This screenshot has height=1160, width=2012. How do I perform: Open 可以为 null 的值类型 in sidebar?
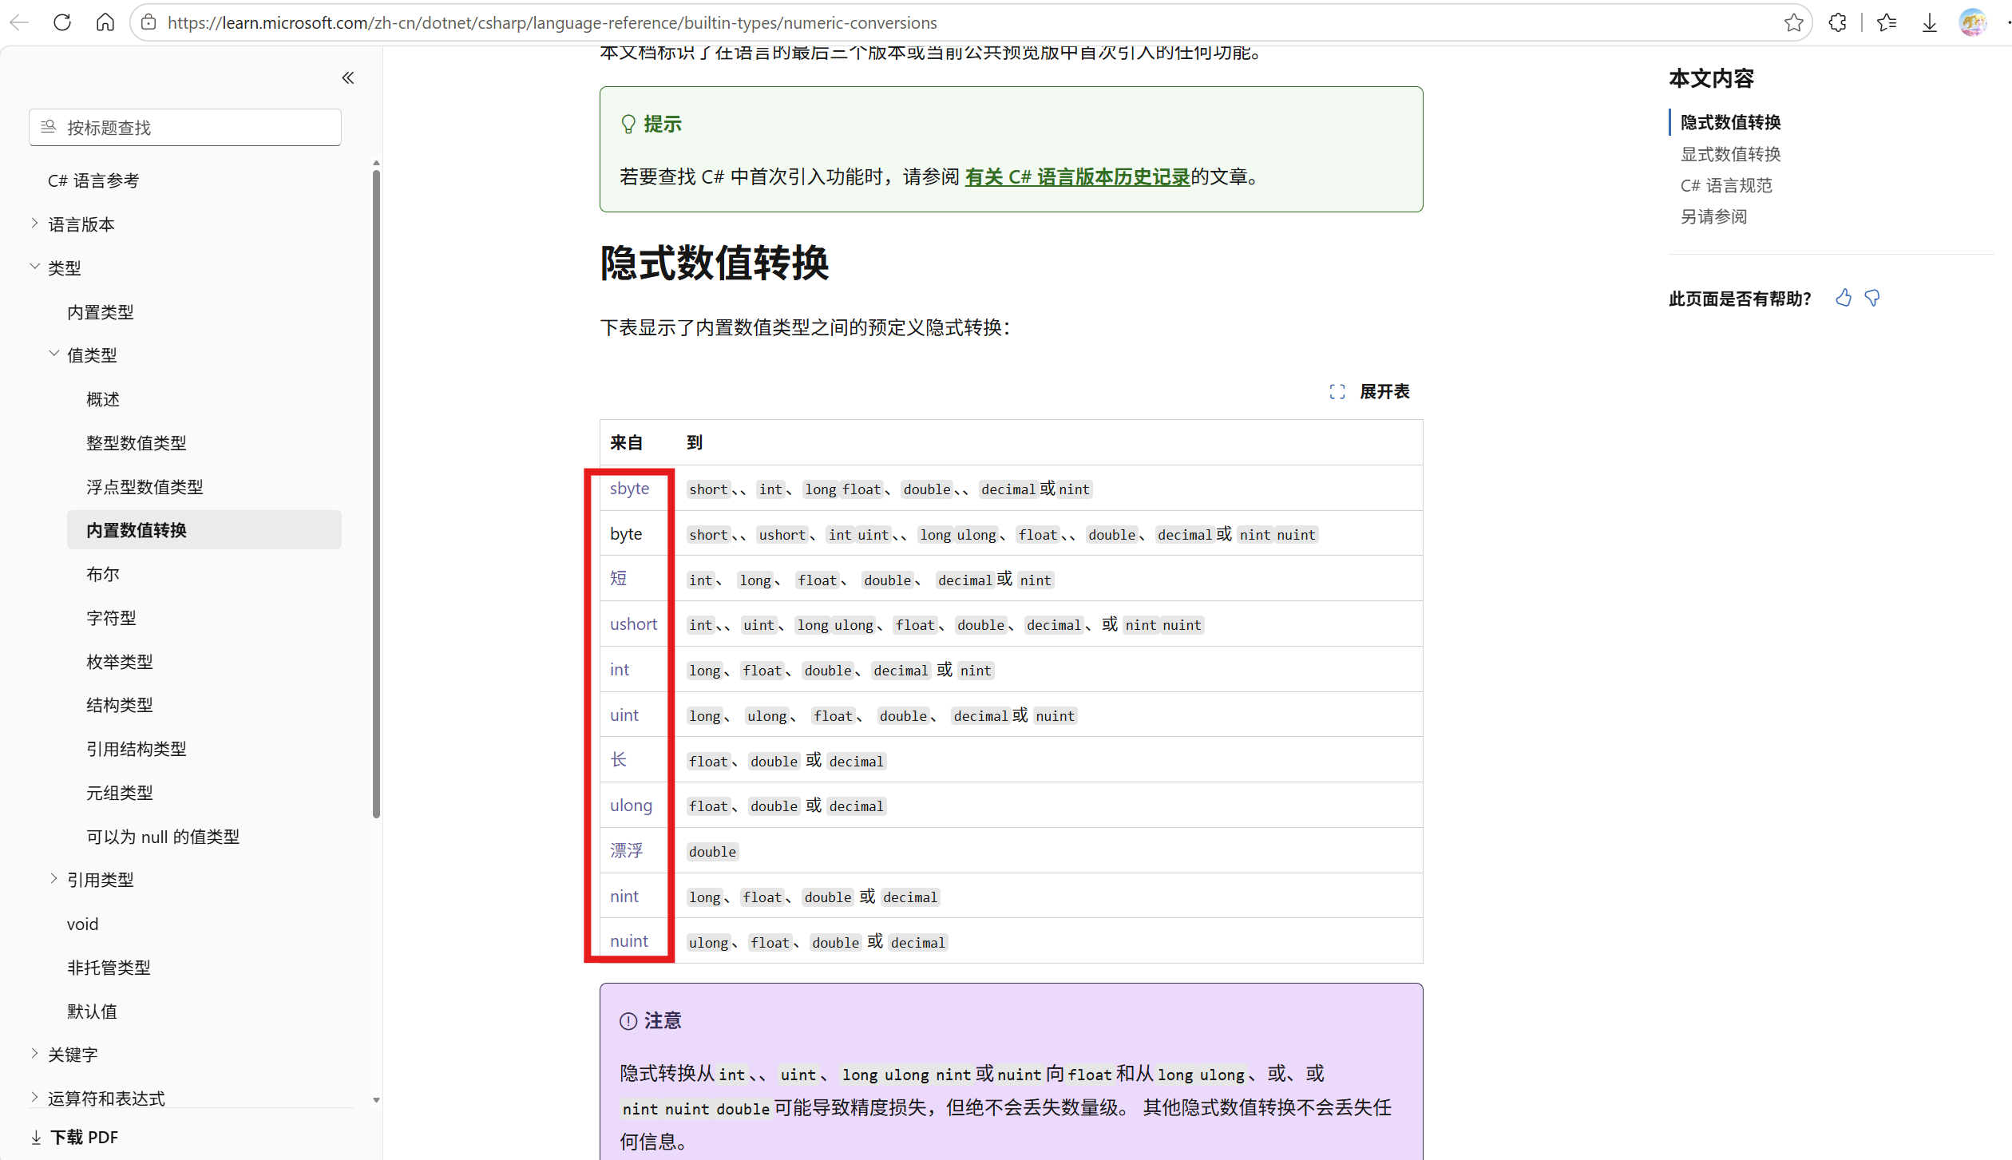163,837
